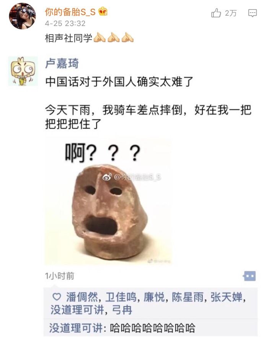The image size is (264, 343).
Task: Tap the 2万 like count
Action: click(231, 13)
